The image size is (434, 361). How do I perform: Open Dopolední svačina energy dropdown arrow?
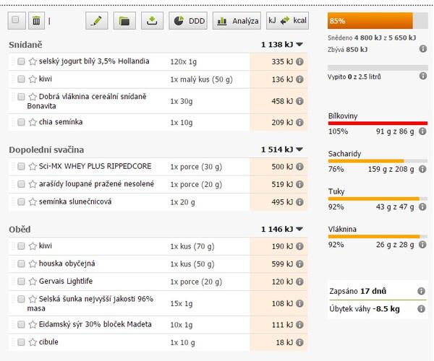click(299, 150)
